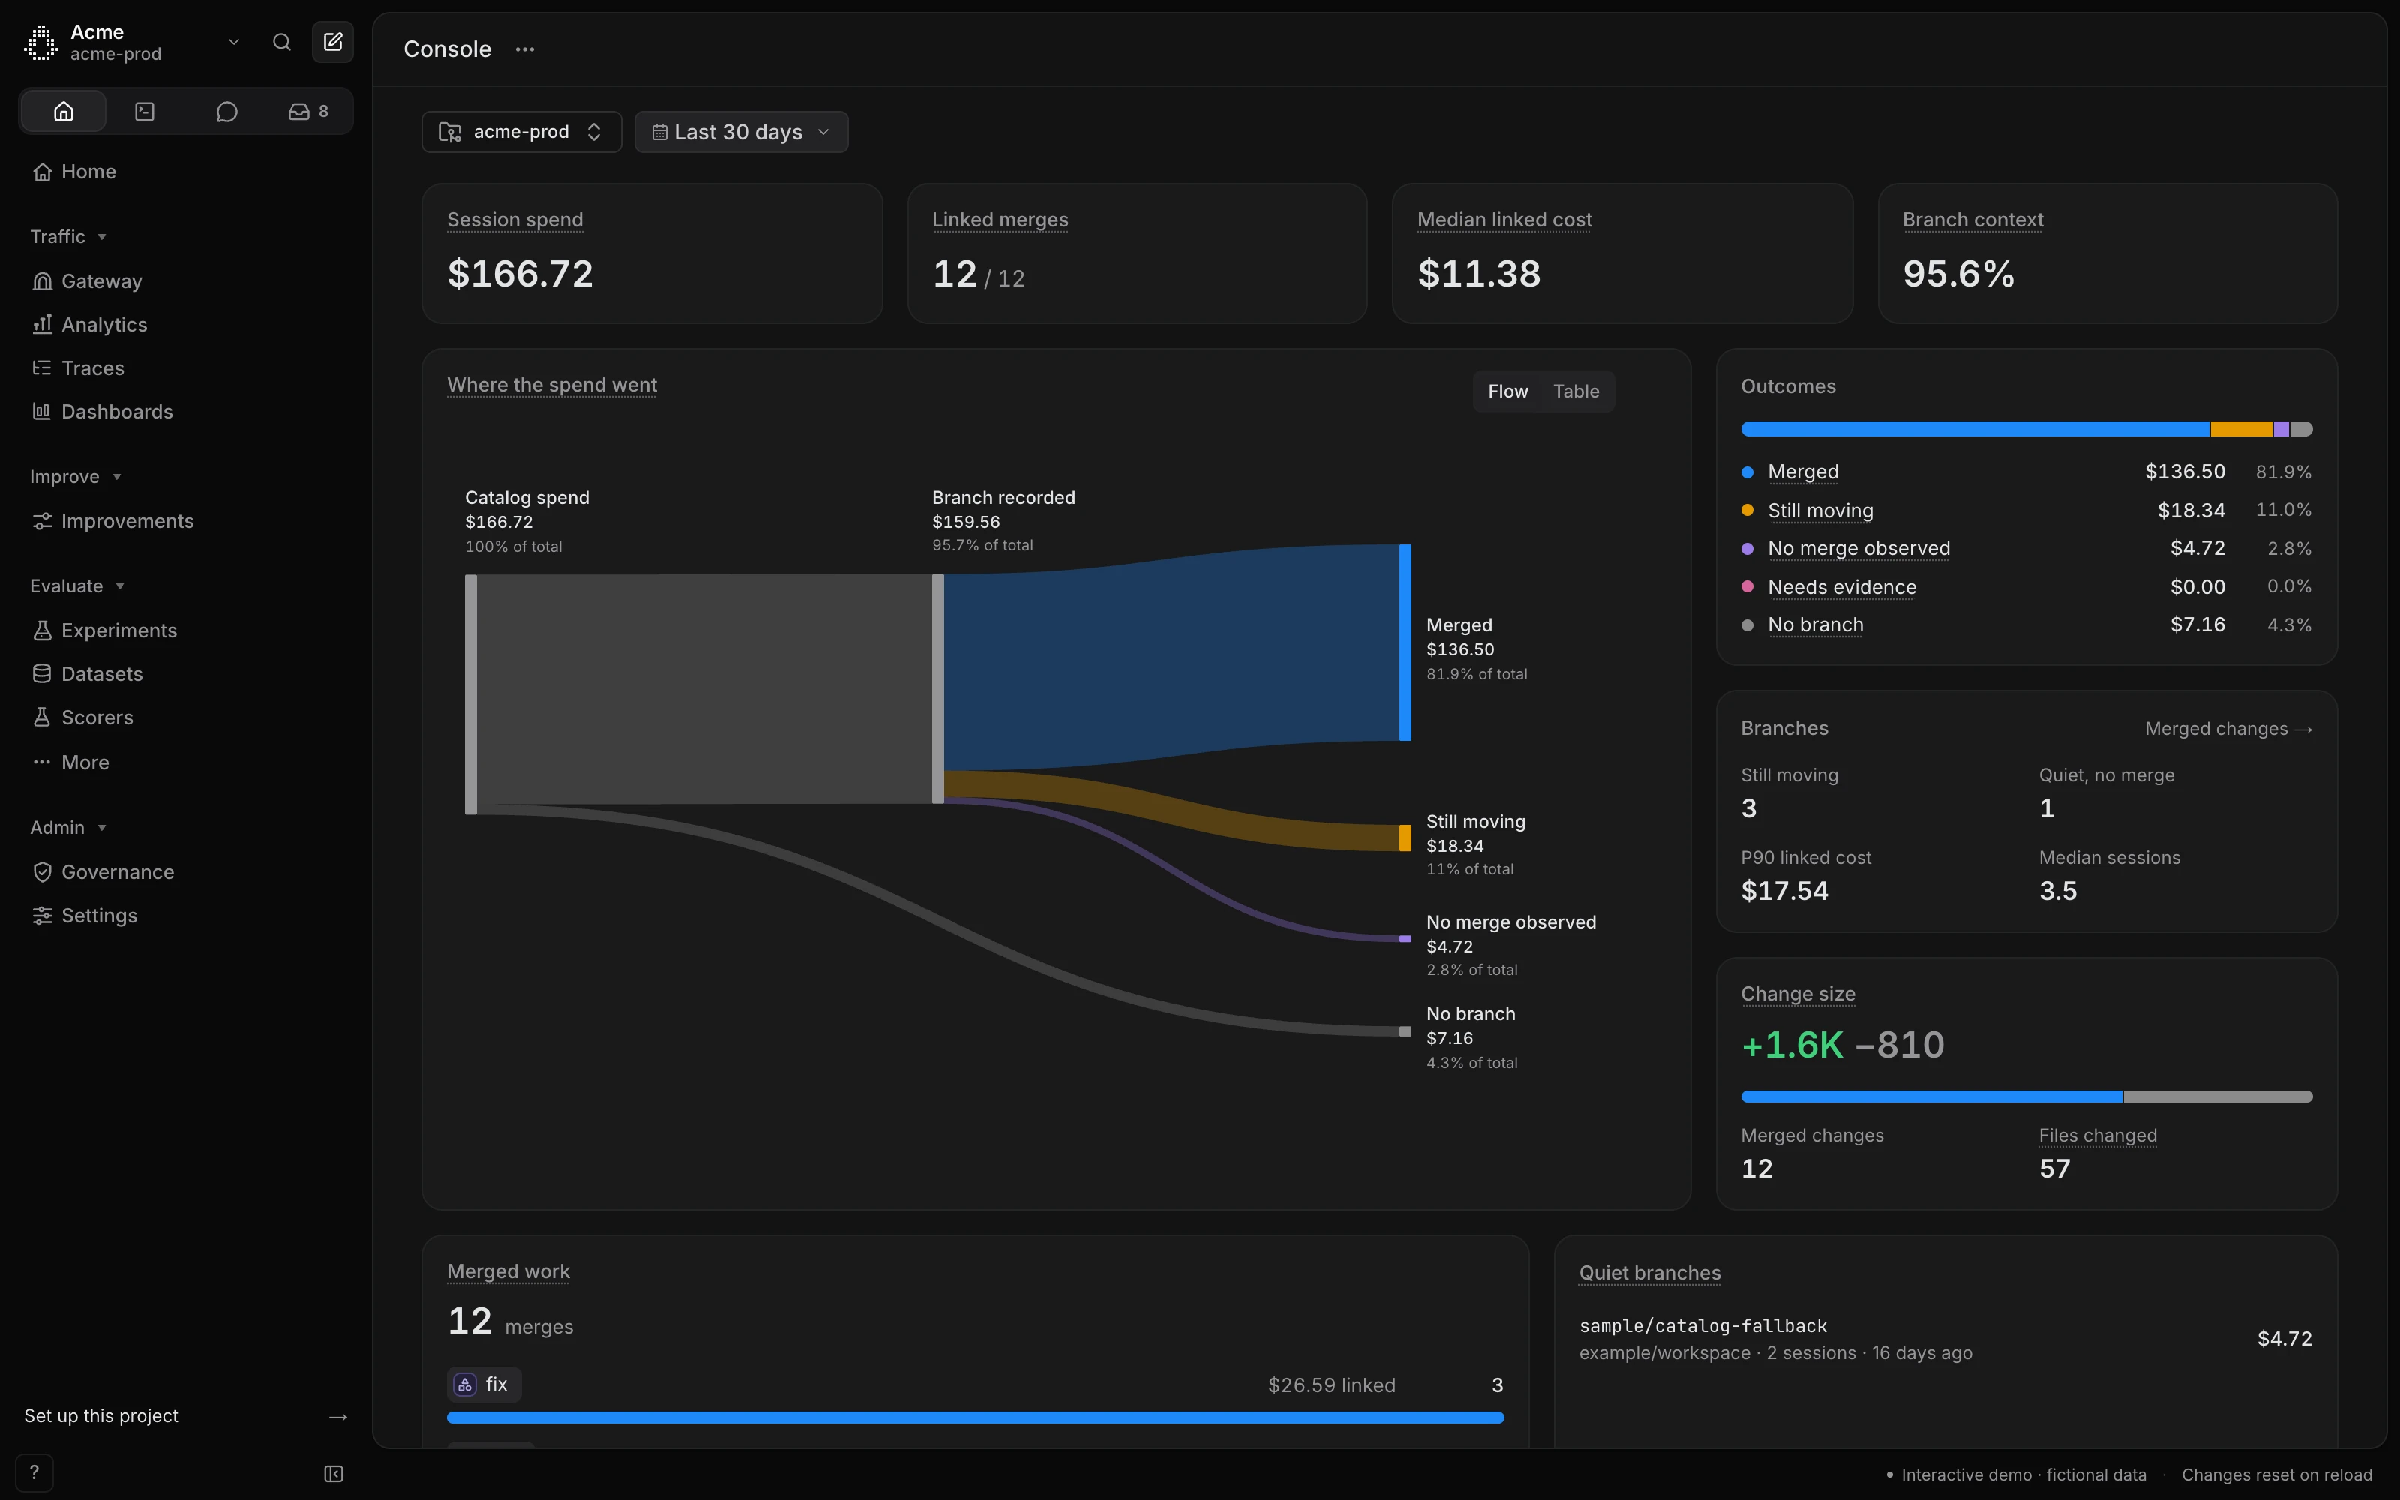This screenshot has height=1500, width=2400.
Task: Click the Session spend card label
Action: pyautogui.click(x=514, y=219)
